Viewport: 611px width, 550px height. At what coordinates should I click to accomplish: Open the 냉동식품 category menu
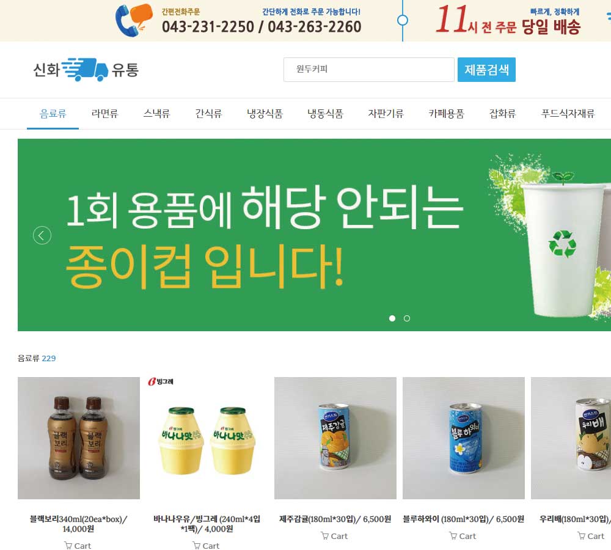[x=326, y=114]
